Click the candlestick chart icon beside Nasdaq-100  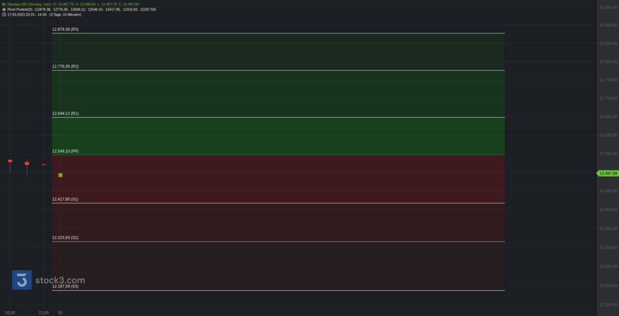coord(4,4)
